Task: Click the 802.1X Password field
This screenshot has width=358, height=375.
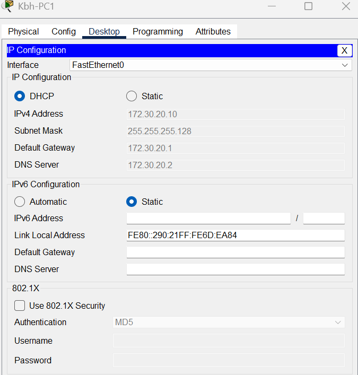Action: tap(229, 360)
